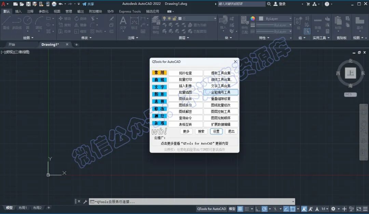Toggle annotation visibility icon in status bar
369x214 pixels.
(304, 209)
